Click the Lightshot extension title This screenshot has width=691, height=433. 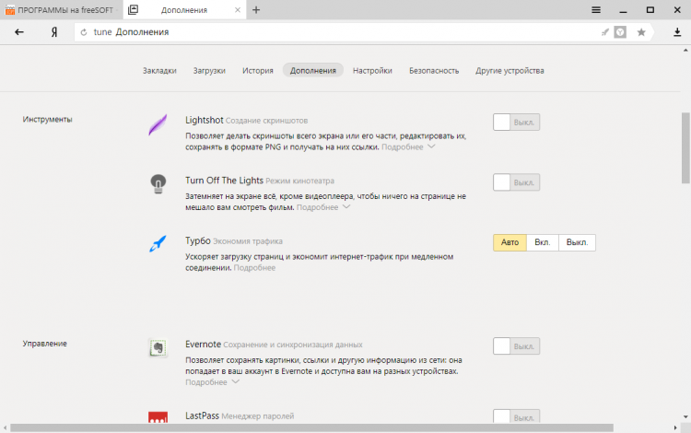coord(205,120)
